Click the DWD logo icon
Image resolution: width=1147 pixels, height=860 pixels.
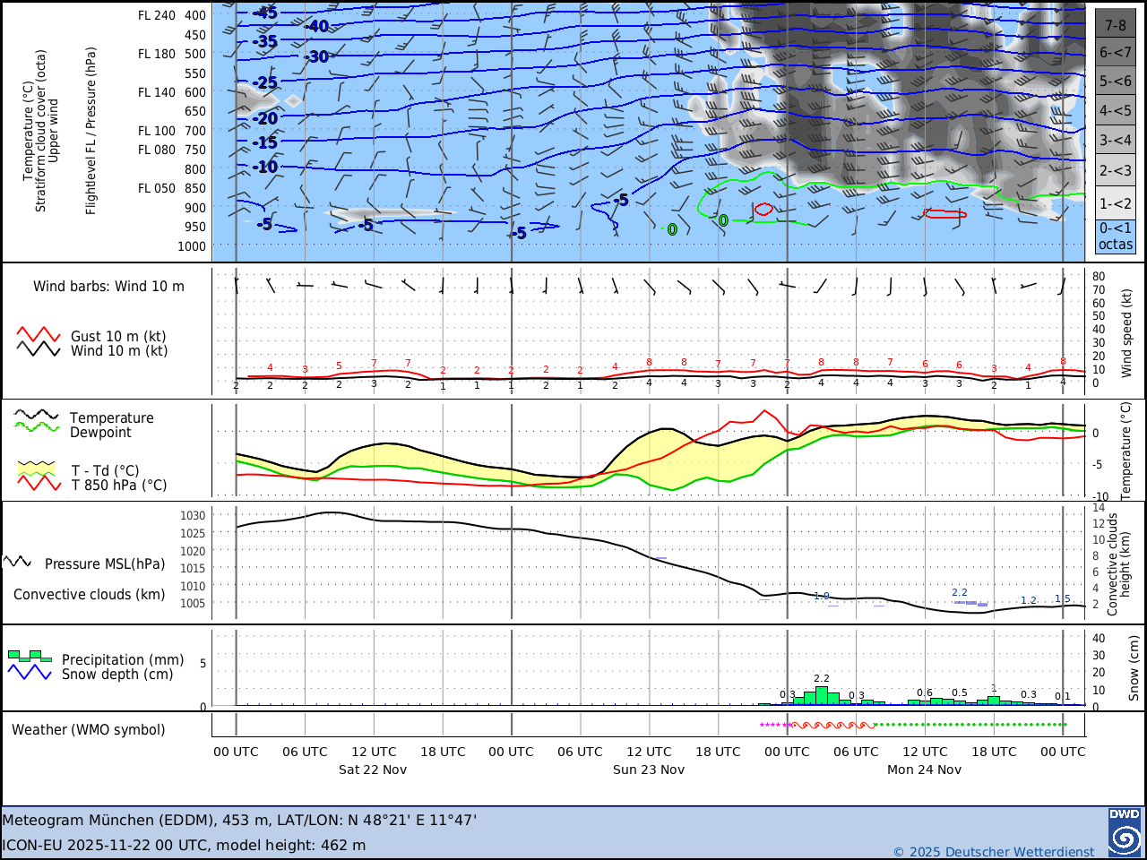[x=1125, y=832]
